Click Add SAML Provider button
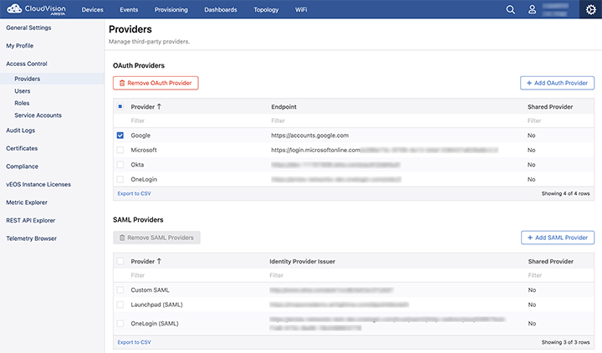 coord(558,238)
